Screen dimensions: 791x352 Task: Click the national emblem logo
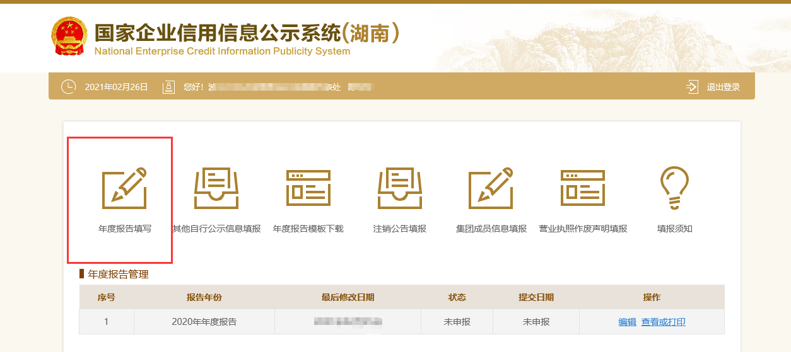pos(69,36)
